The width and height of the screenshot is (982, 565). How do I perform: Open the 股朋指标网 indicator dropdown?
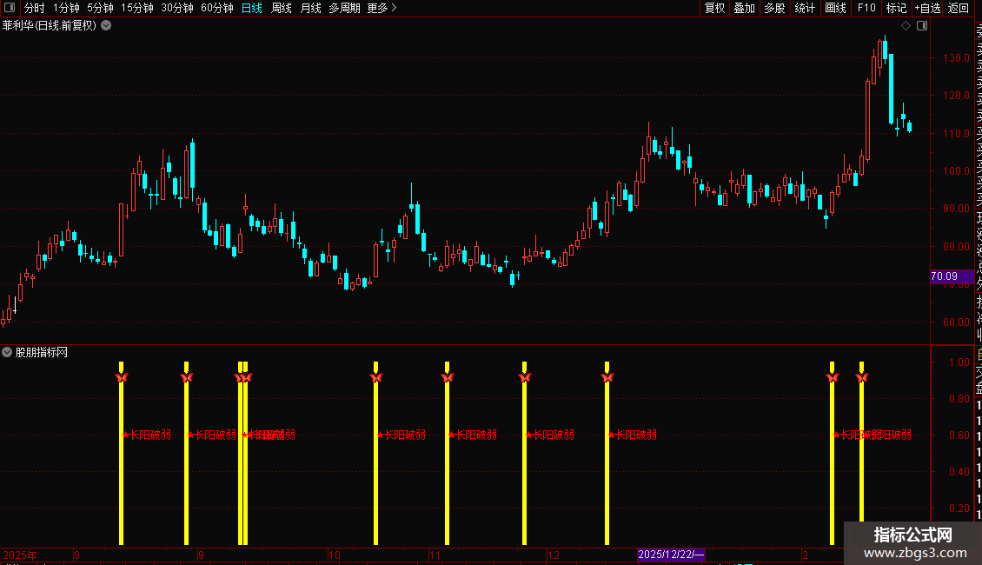(x=7, y=352)
